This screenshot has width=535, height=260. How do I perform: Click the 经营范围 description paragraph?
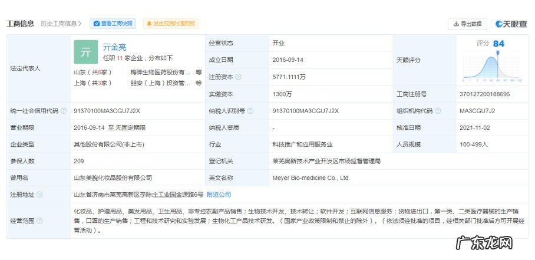[x=299, y=220]
